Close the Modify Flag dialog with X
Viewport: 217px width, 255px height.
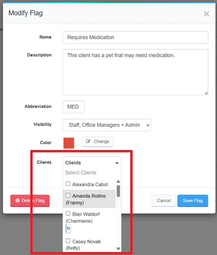(206, 13)
